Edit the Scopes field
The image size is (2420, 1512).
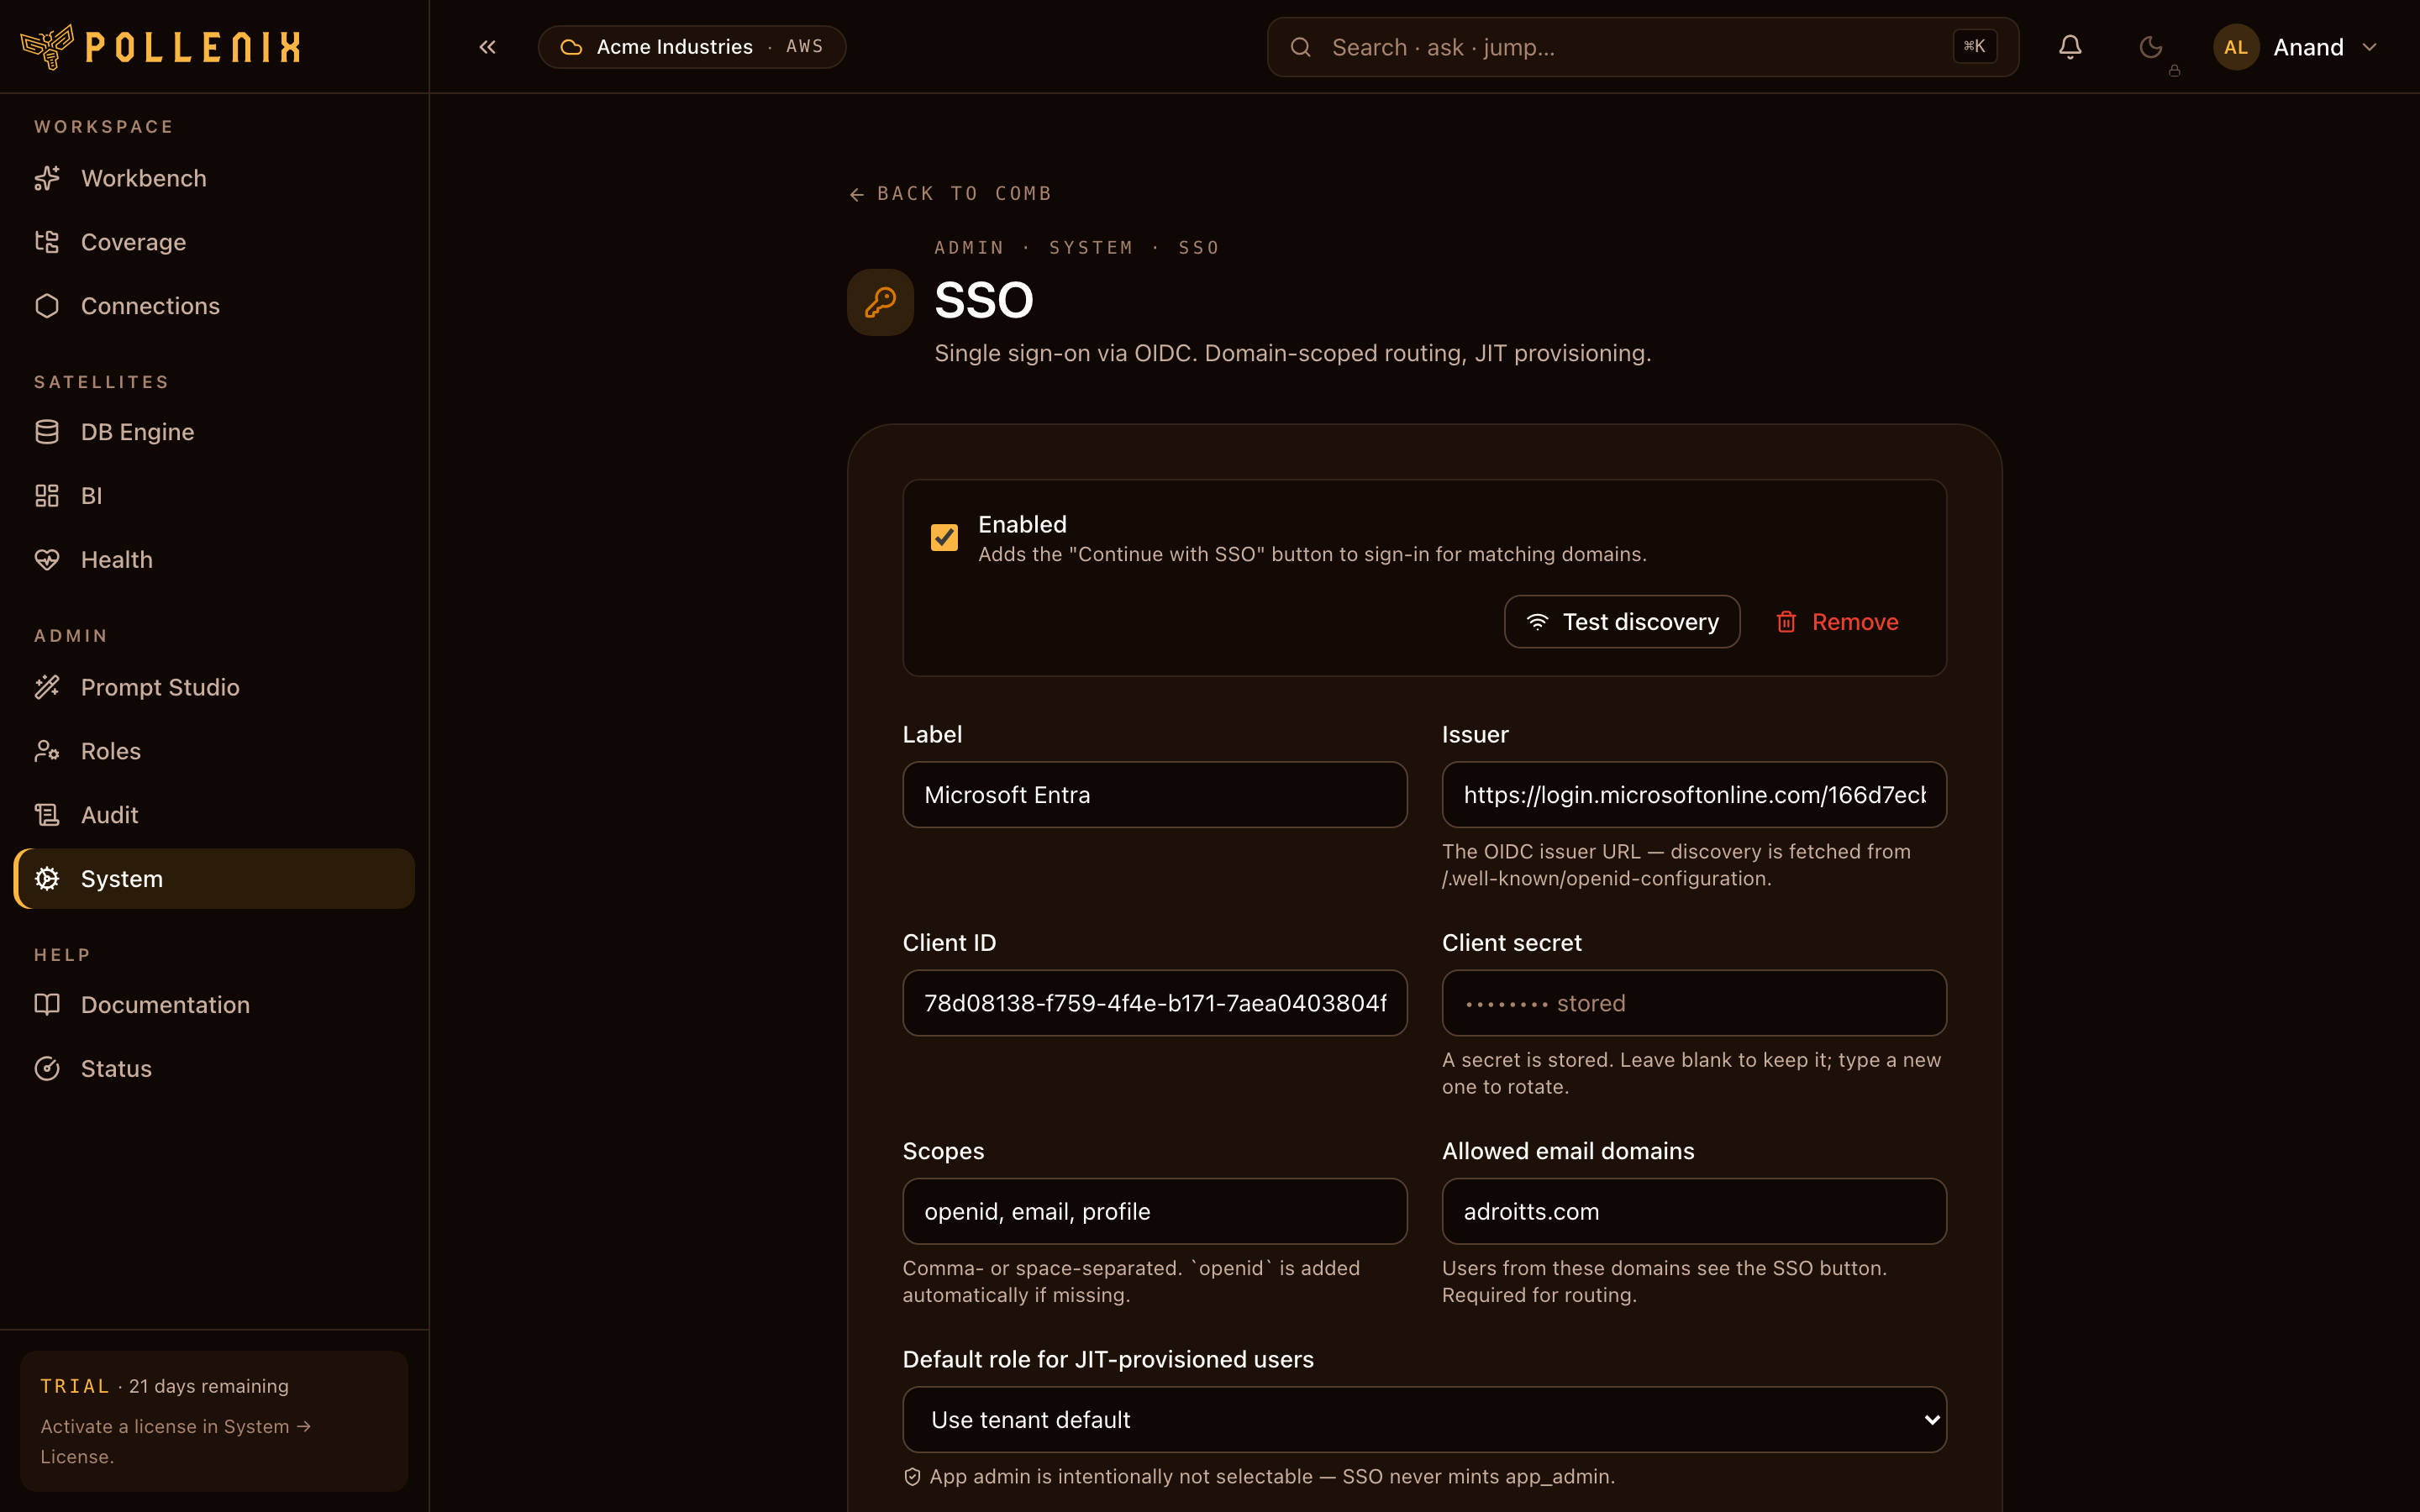click(x=1155, y=1211)
